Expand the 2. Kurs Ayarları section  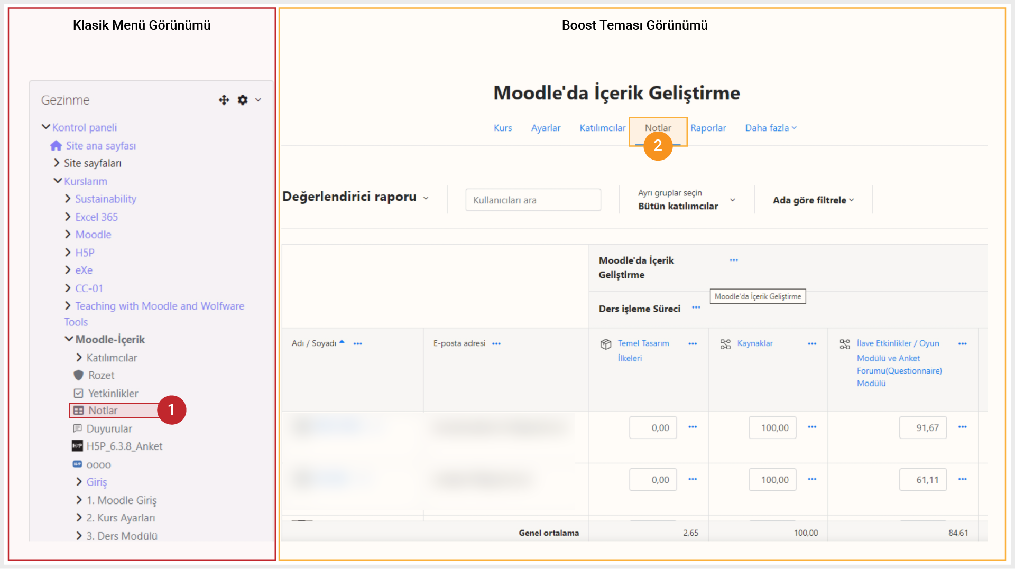pyautogui.click(x=79, y=518)
